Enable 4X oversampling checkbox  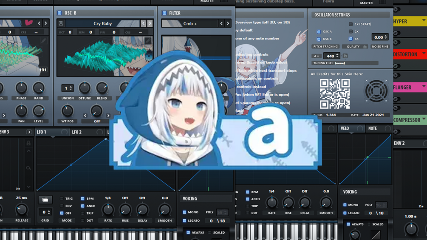[x=351, y=39]
